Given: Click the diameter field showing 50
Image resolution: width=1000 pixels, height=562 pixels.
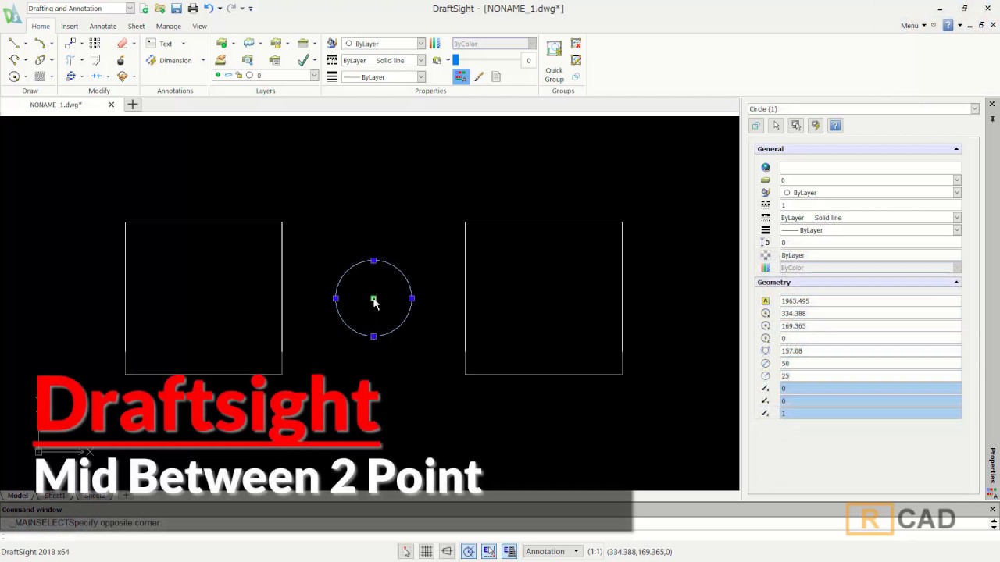Looking at the screenshot, I should tap(870, 364).
